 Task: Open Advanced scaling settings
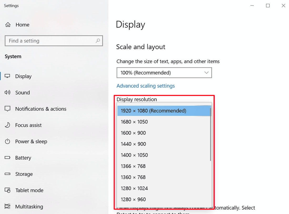coord(146,86)
